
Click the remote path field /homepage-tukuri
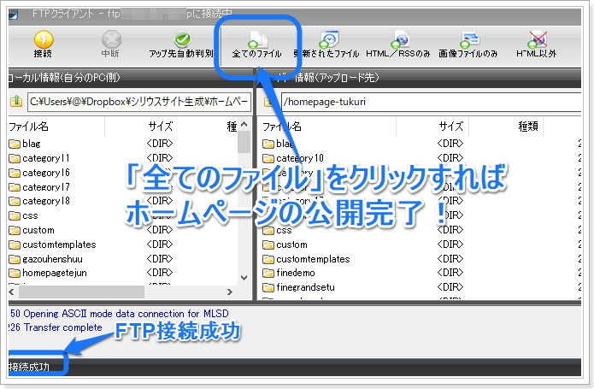pyautogui.click(x=431, y=102)
